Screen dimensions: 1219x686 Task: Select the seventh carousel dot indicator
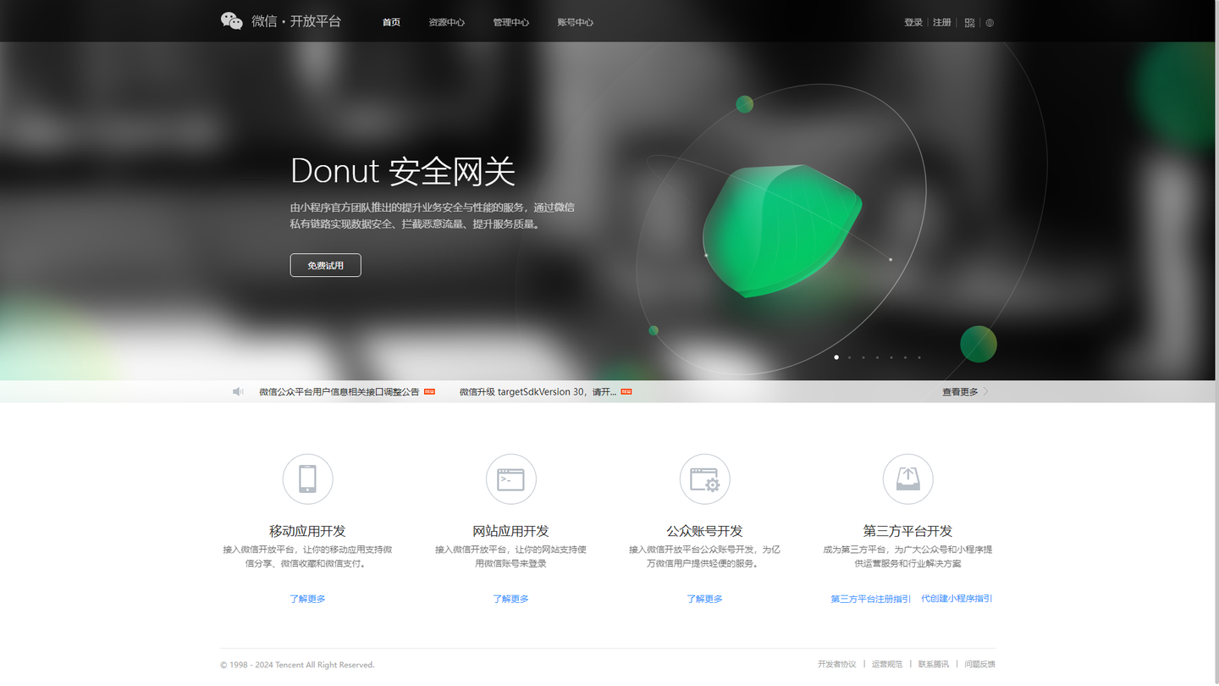[919, 357]
